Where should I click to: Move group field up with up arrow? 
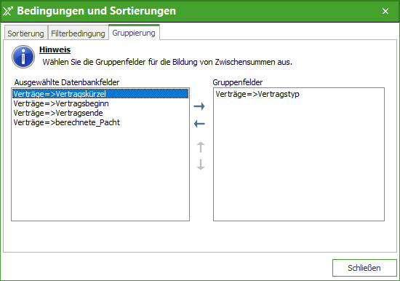click(x=201, y=147)
